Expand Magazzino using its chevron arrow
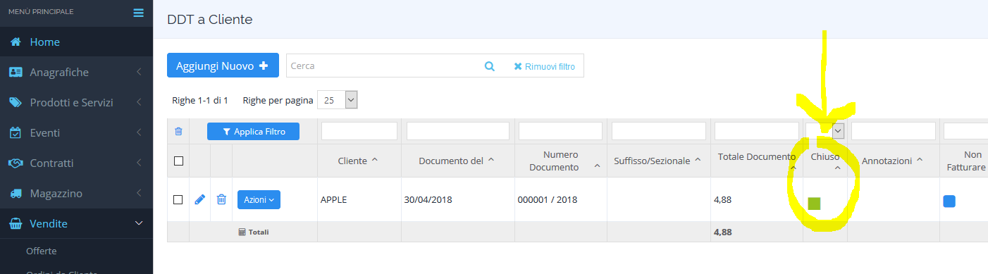This screenshot has height=274, width=988. tap(139, 194)
